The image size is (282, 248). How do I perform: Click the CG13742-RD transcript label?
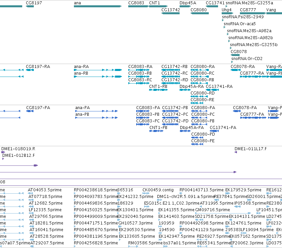[175, 80]
